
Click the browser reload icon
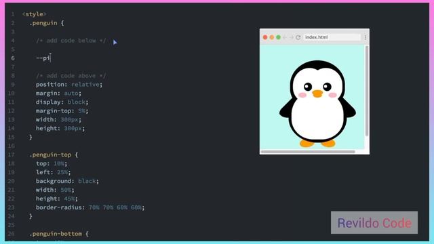298,37
